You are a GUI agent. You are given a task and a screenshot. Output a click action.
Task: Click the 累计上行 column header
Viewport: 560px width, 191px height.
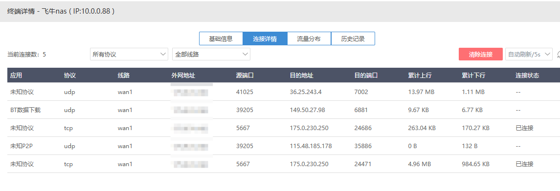click(420, 76)
